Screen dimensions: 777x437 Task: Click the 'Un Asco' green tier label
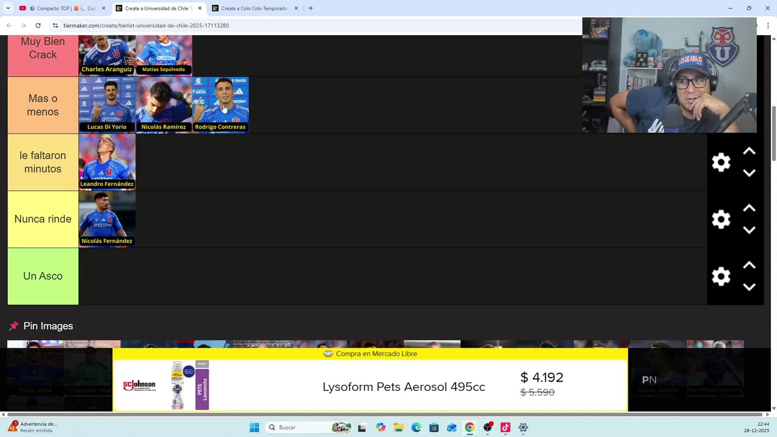click(42, 276)
